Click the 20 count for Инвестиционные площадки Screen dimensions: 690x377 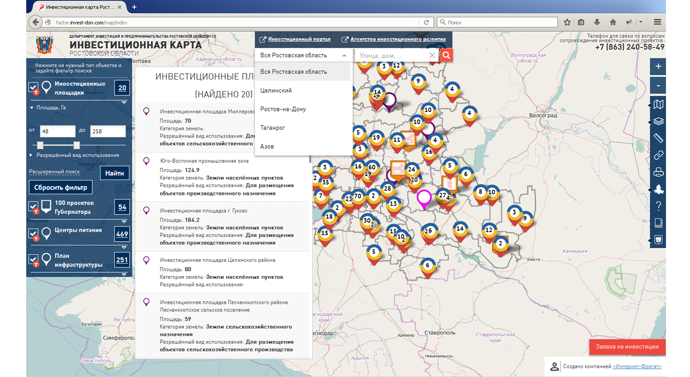[122, 88]
